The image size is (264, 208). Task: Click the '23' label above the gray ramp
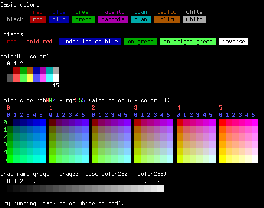[160, 181]
